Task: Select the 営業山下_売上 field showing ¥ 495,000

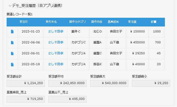Action: [67, 99]
